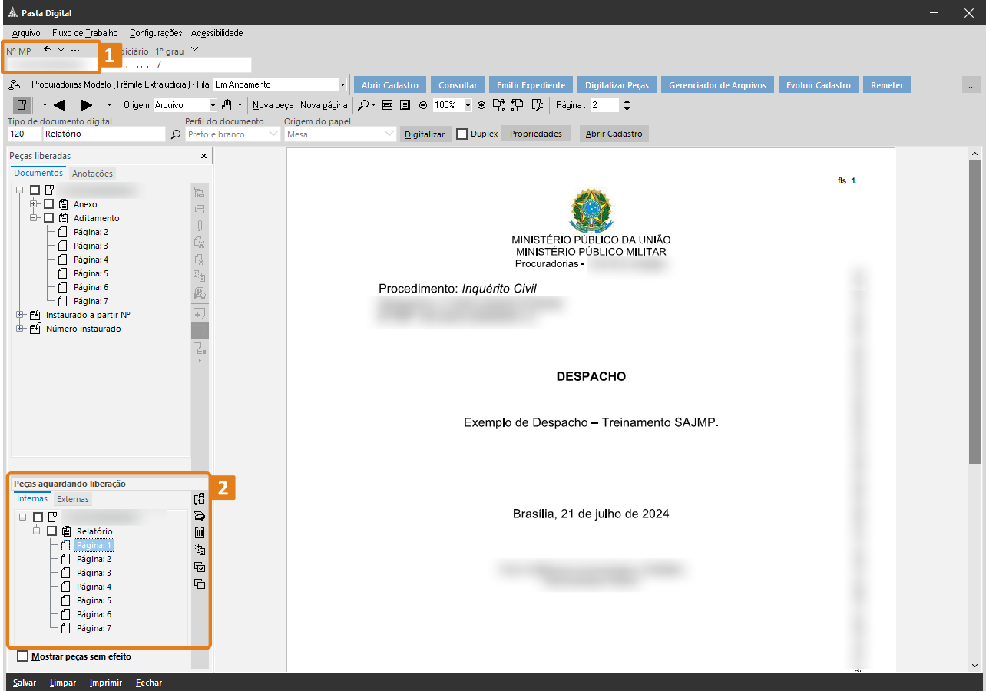Viewport: 986px width, 691px height.
Task: Close the Peças liberadas panel with X
Action: coord(203,156)
